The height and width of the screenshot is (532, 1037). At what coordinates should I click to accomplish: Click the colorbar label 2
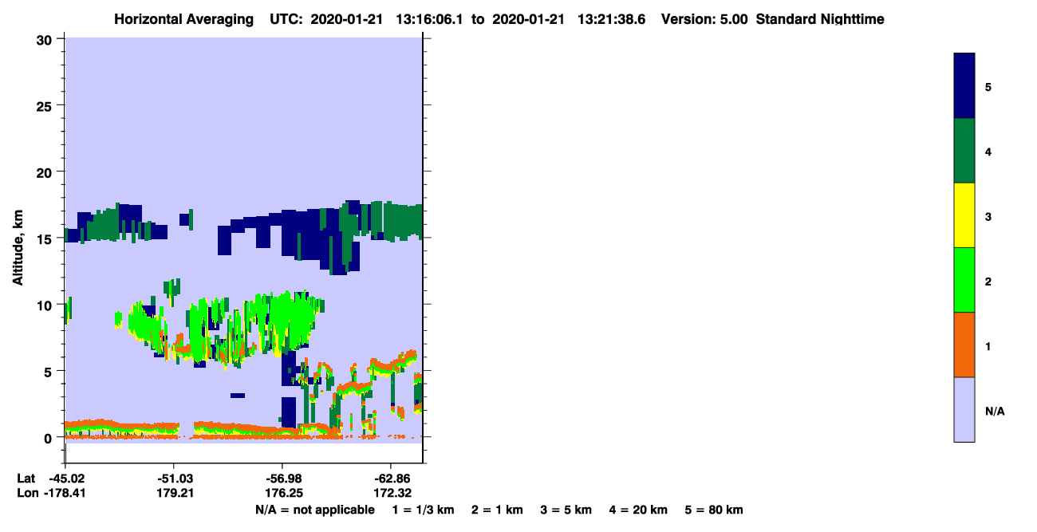point(988,281)
